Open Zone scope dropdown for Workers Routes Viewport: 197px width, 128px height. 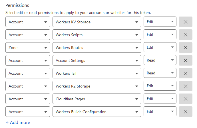click(x=28, y=47)
